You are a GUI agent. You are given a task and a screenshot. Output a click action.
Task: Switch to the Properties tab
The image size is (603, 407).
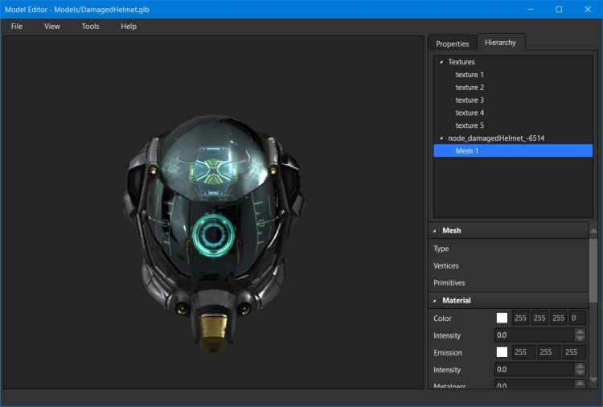[452, 43]
